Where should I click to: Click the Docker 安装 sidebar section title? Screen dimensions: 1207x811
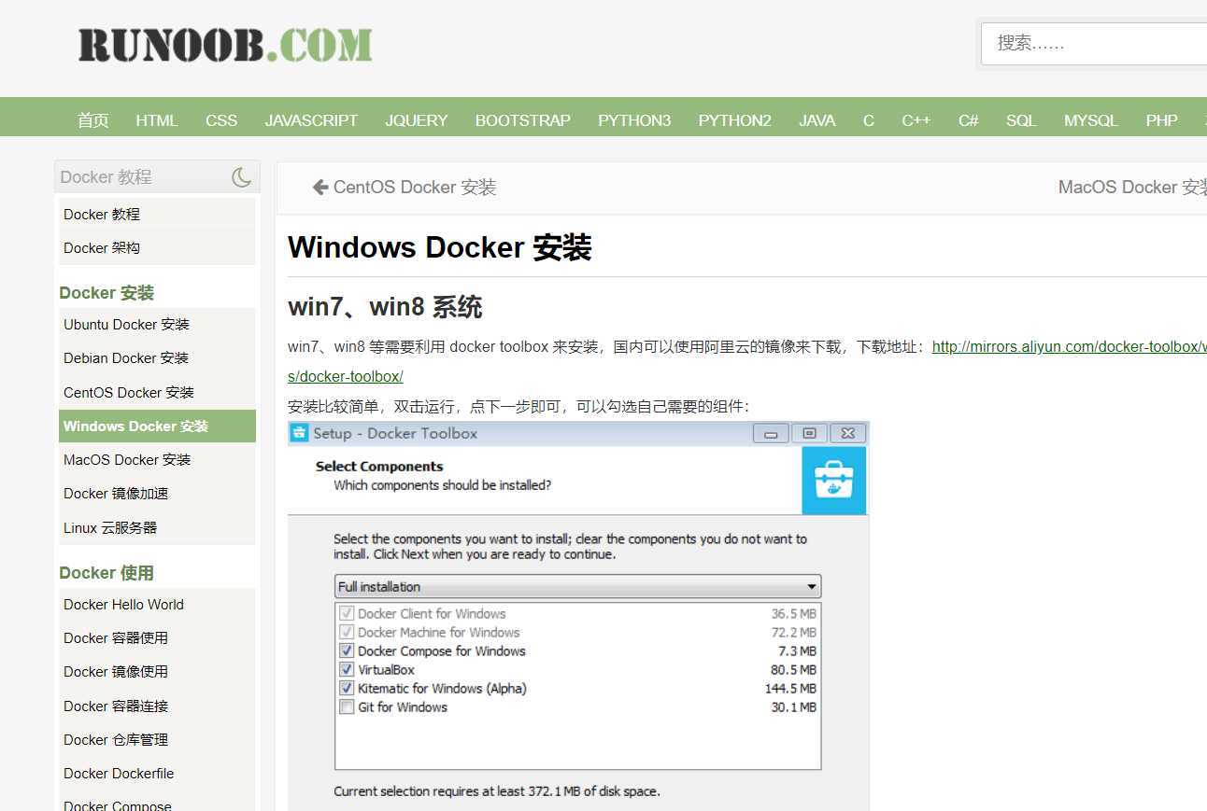point(106,292)
